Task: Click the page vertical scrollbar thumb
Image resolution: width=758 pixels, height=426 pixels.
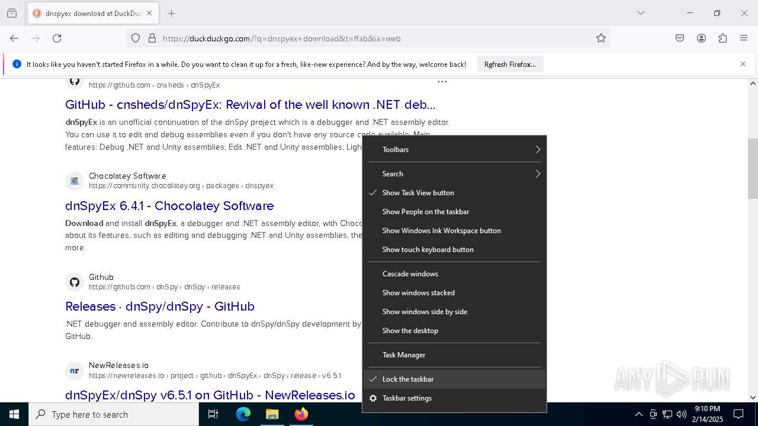Action: tap(753, 169)
